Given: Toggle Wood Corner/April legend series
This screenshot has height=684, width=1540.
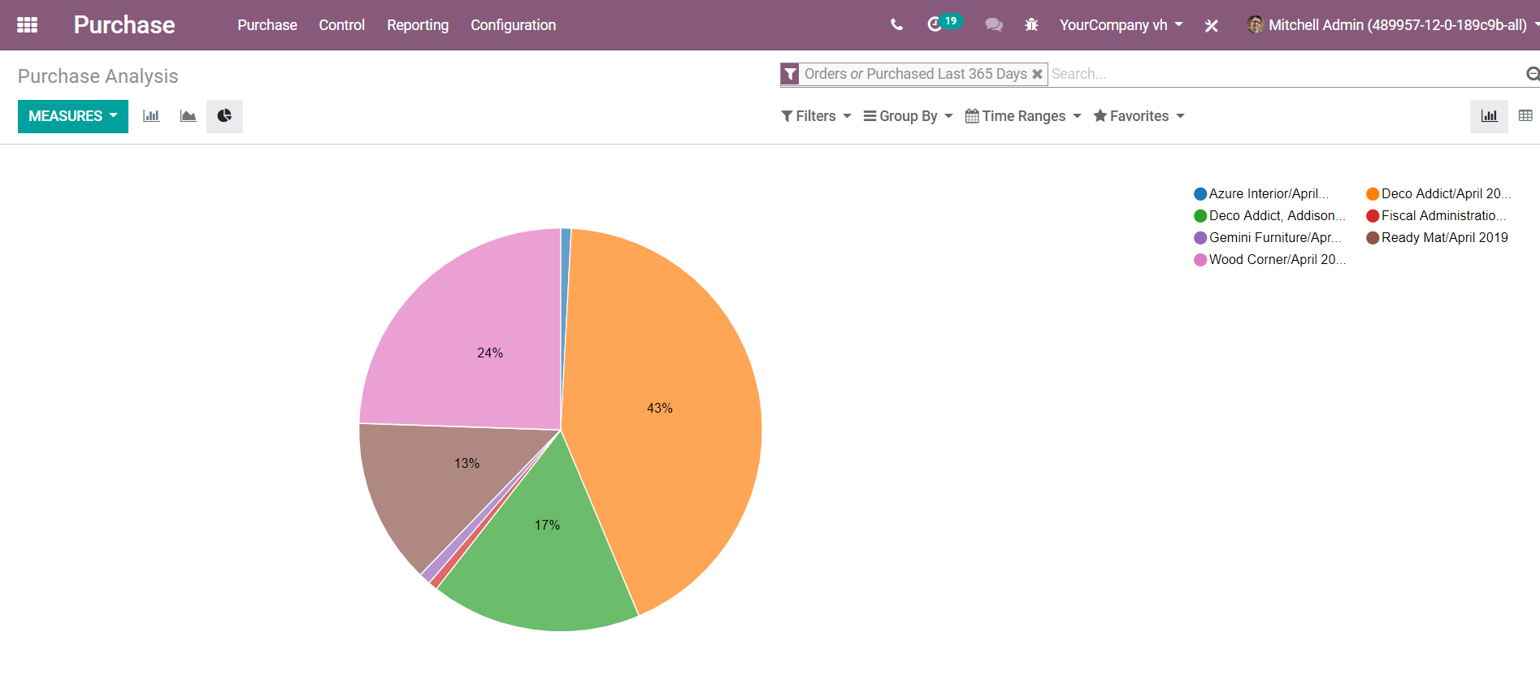Looking at the screenshot, I should (x=1269, y=259).
